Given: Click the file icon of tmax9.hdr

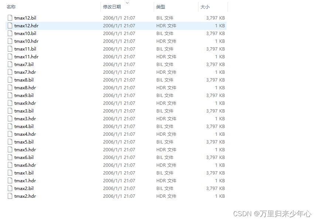Looking at the screenshot, I should (10, 103).
